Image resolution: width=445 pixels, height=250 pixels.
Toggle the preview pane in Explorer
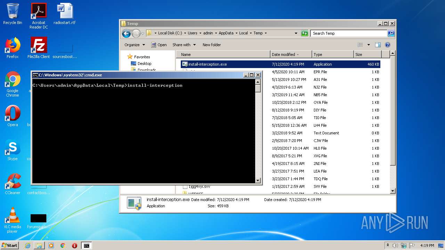(x=378, y=45)
